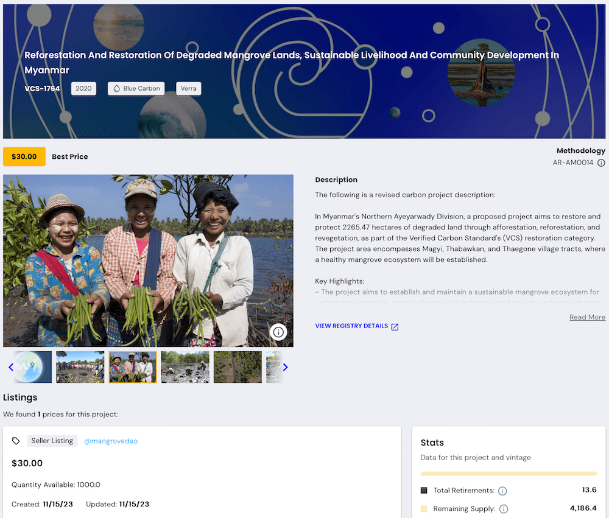Select the map globe thumbnail

[33, 367]
